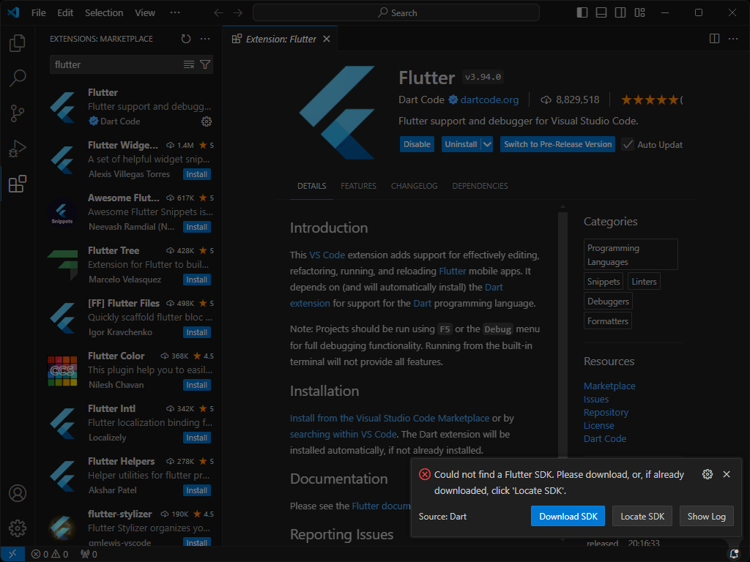
Task: Open Extensions view more actions menu
Action: pos(205,39)
